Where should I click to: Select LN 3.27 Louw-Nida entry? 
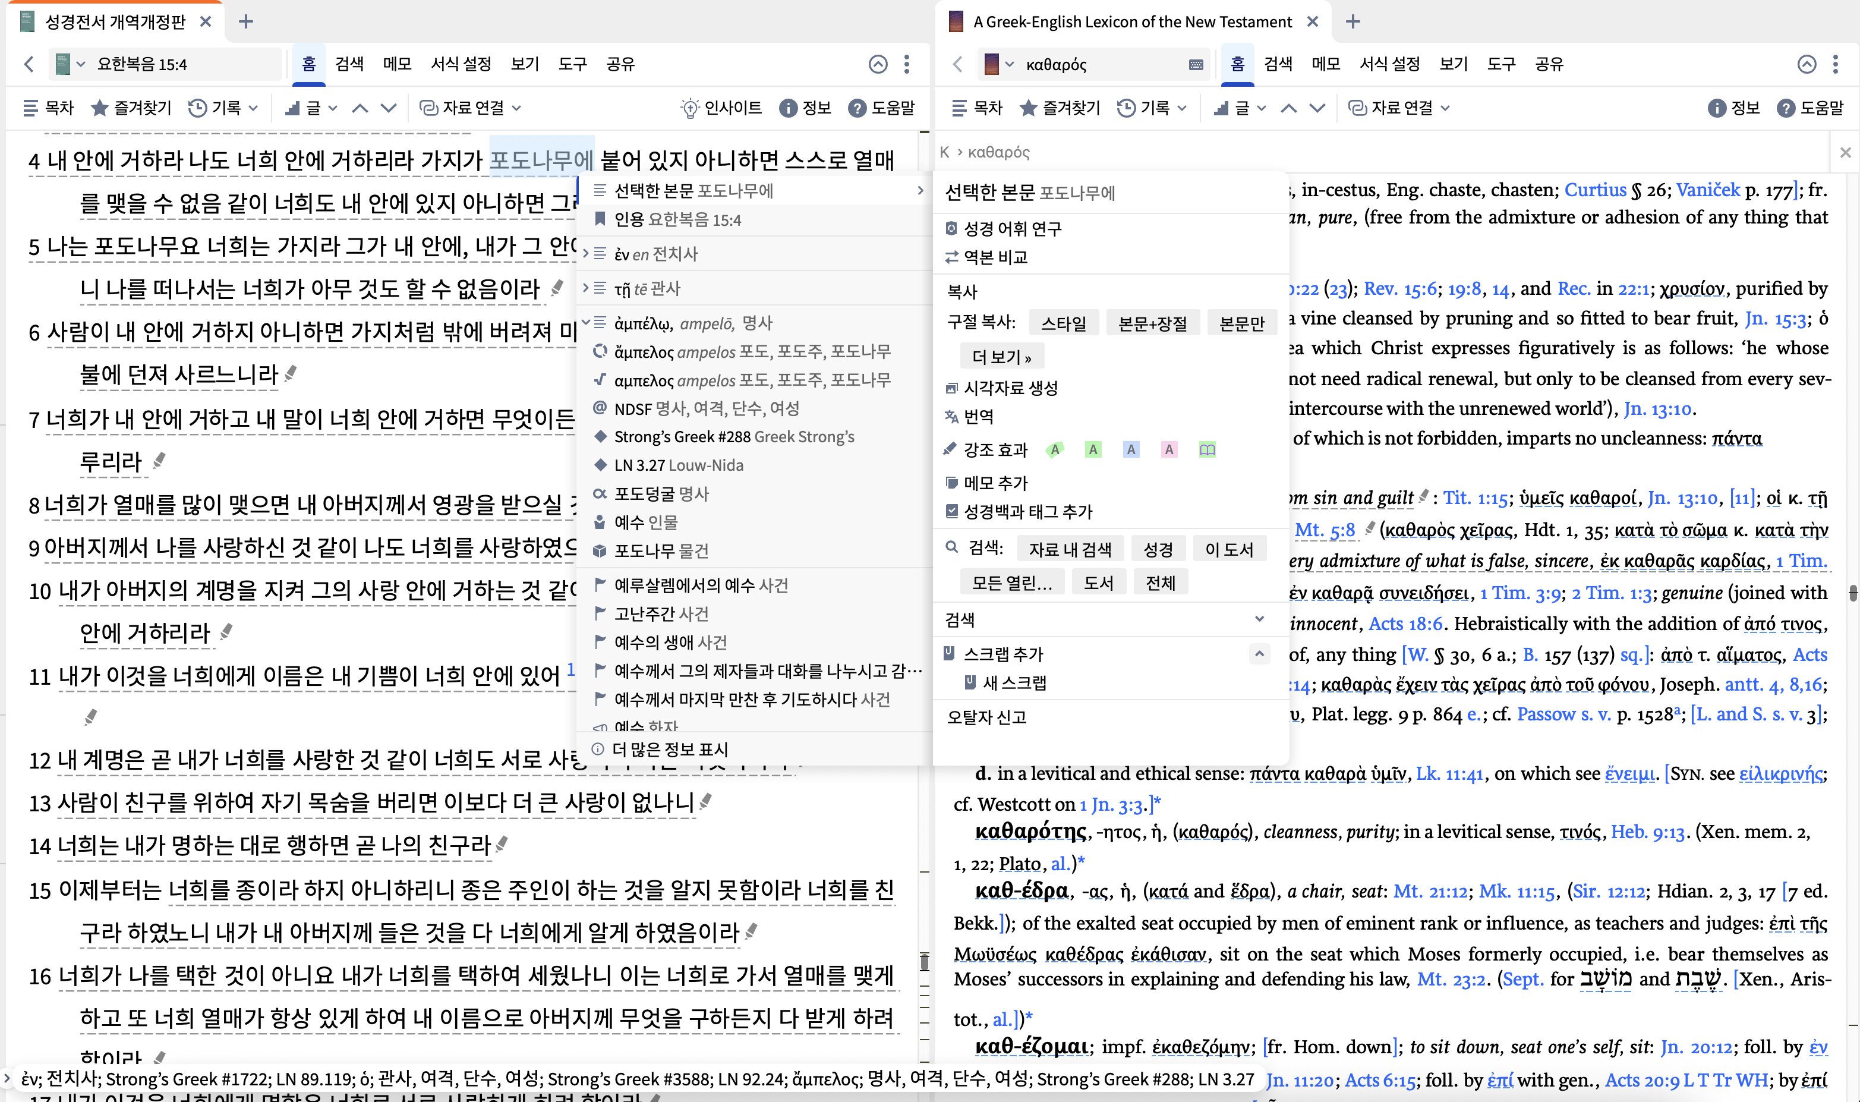coord(755,465)
